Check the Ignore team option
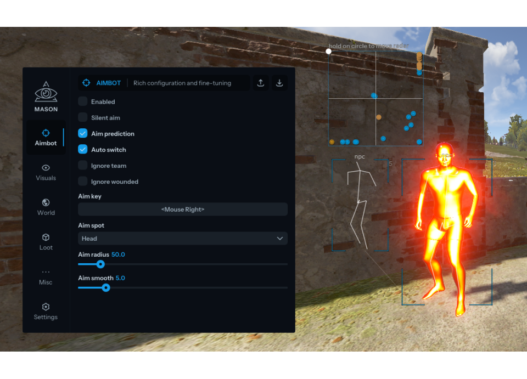 [x=83, y=166]
